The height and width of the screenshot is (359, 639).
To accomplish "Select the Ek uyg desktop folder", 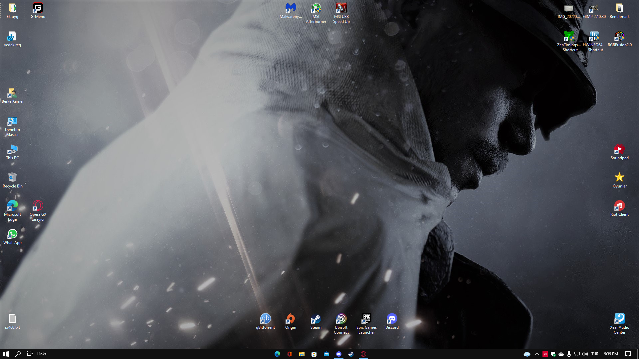I will click(12, 11).
